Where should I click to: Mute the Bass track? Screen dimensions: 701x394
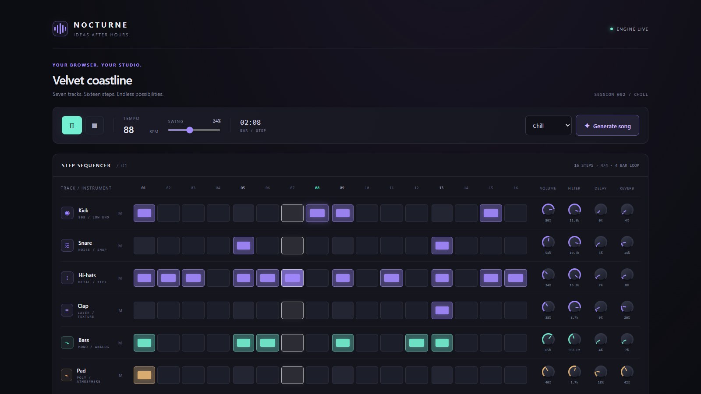(x=120, y=343)
